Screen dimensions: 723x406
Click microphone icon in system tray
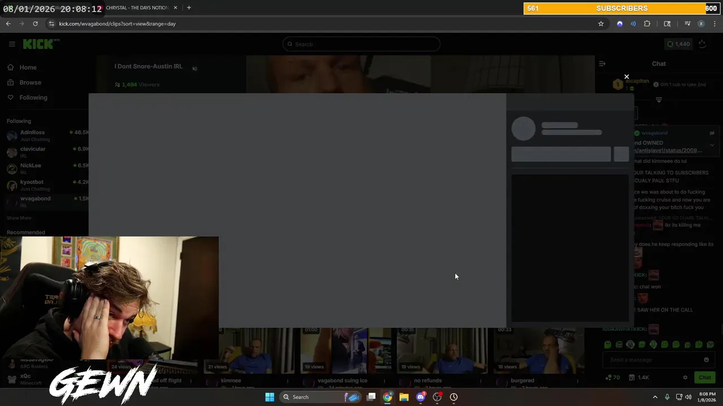coord(667,397)
